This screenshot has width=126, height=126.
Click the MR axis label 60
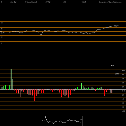pos(123,79)
